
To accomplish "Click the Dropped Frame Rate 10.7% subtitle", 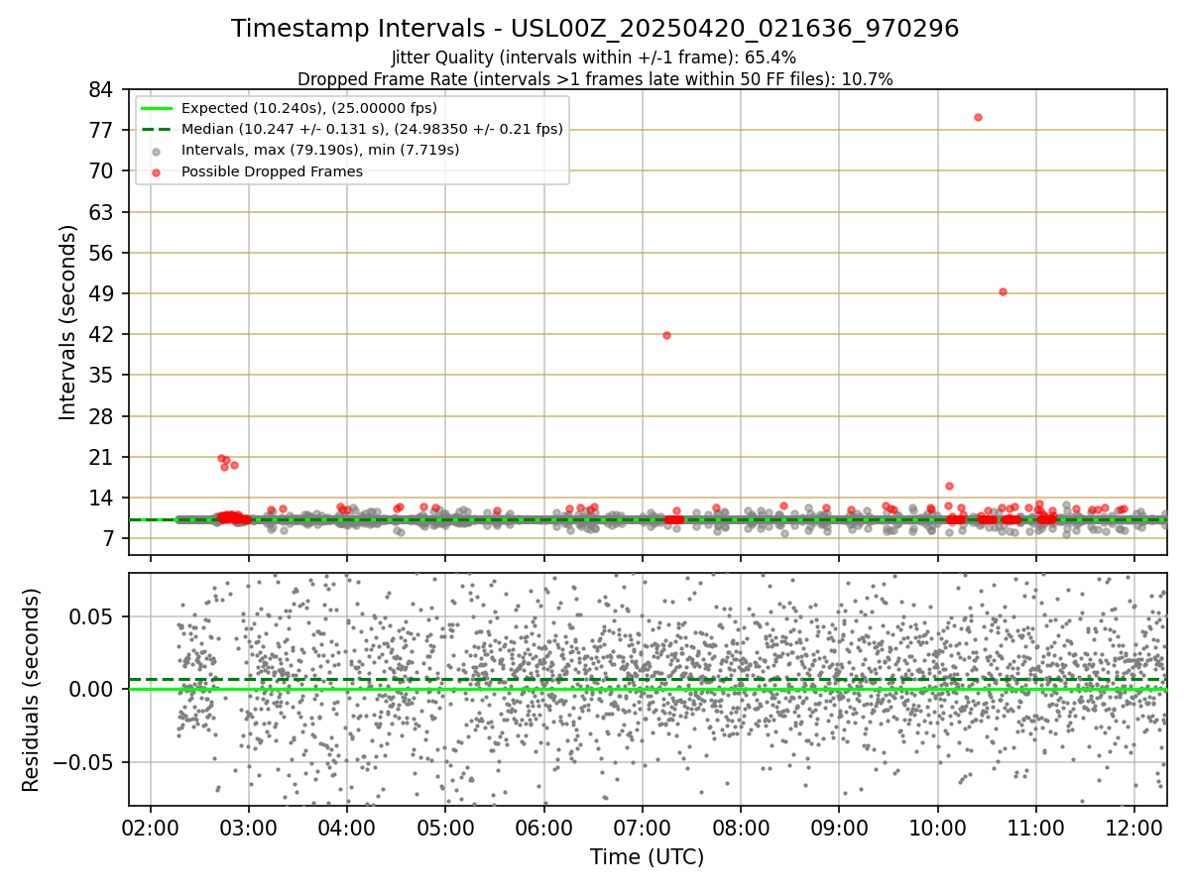I will (x=595, y=79).
